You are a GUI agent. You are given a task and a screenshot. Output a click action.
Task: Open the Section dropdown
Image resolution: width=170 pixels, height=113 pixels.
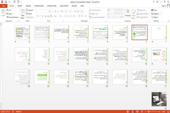point(30,17)
